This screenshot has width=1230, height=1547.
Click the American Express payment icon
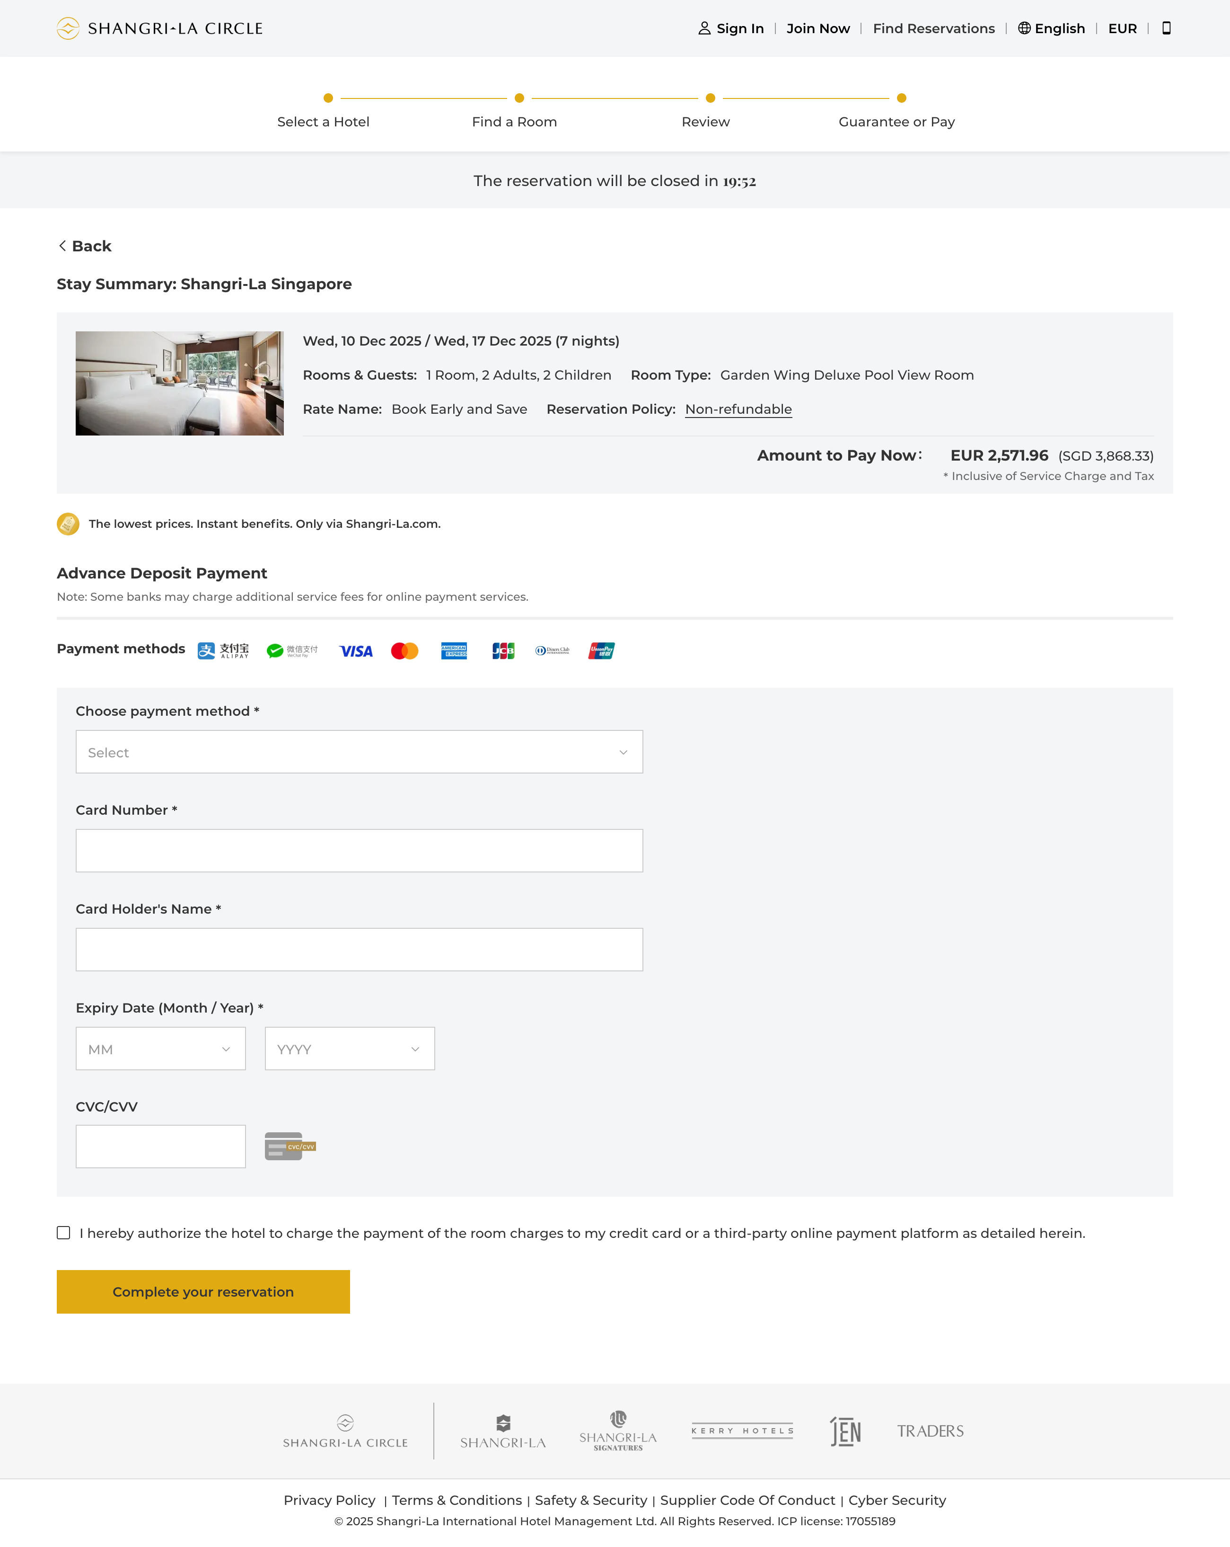pos(454,651)
